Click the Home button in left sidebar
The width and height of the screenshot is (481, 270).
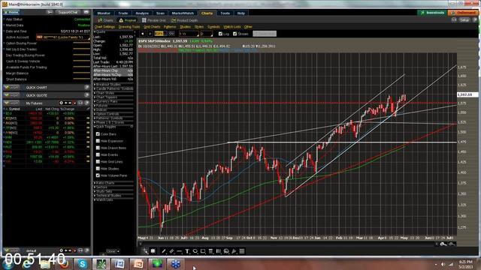coord(12,12)
